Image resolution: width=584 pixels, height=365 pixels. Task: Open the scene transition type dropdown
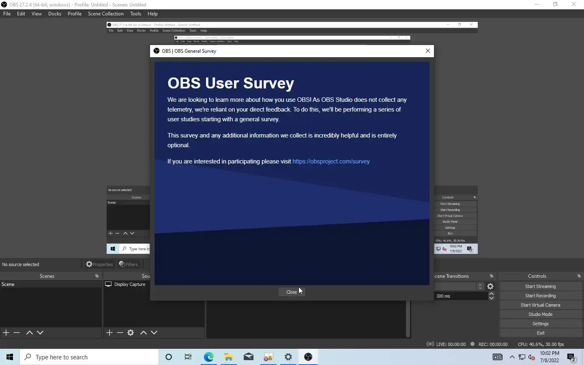point(459,286)
